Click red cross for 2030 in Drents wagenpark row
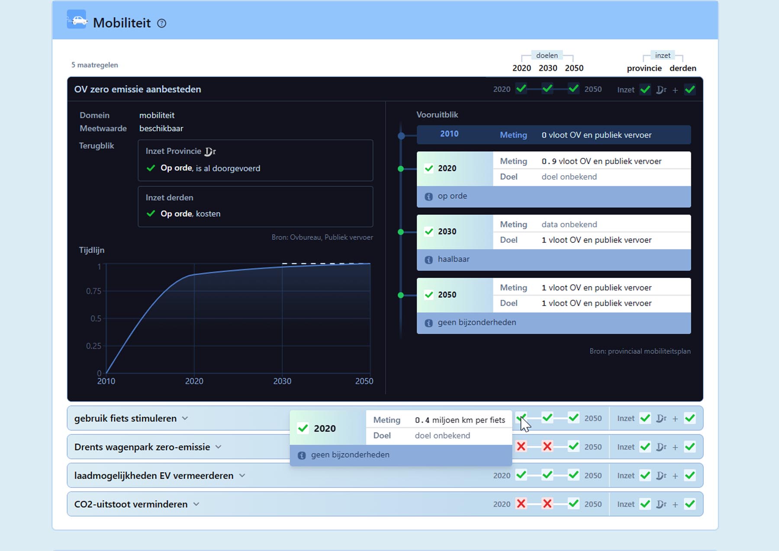This screenshot has height=551, width=779. click(547, 447)
